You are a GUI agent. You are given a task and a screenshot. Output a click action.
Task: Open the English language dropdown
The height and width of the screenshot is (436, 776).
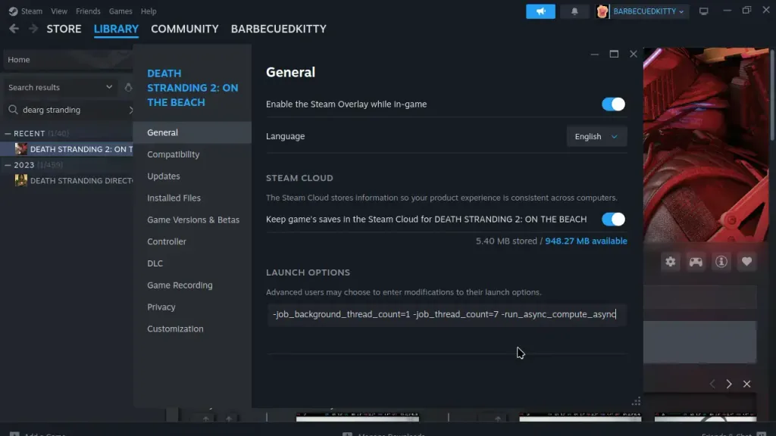click(596, 136)
